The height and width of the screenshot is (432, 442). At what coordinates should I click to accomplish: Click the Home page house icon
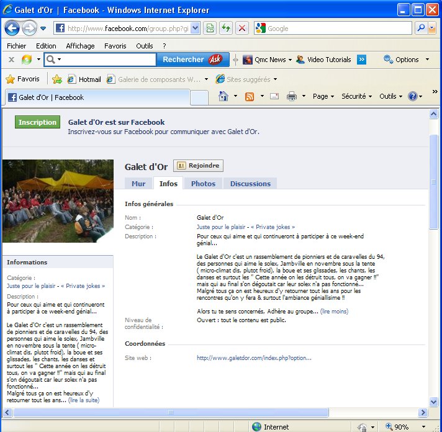point(223,96)
